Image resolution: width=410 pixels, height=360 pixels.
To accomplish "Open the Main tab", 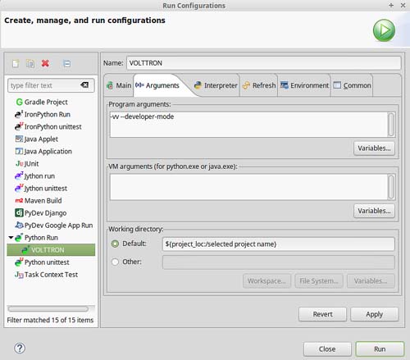I will 119,85.
